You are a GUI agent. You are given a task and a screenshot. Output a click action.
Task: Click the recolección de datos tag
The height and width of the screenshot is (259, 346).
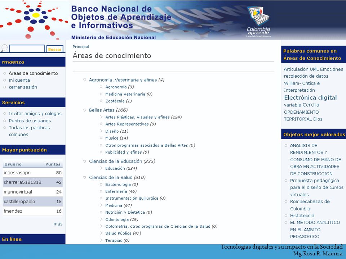click(x=306, y=76)
